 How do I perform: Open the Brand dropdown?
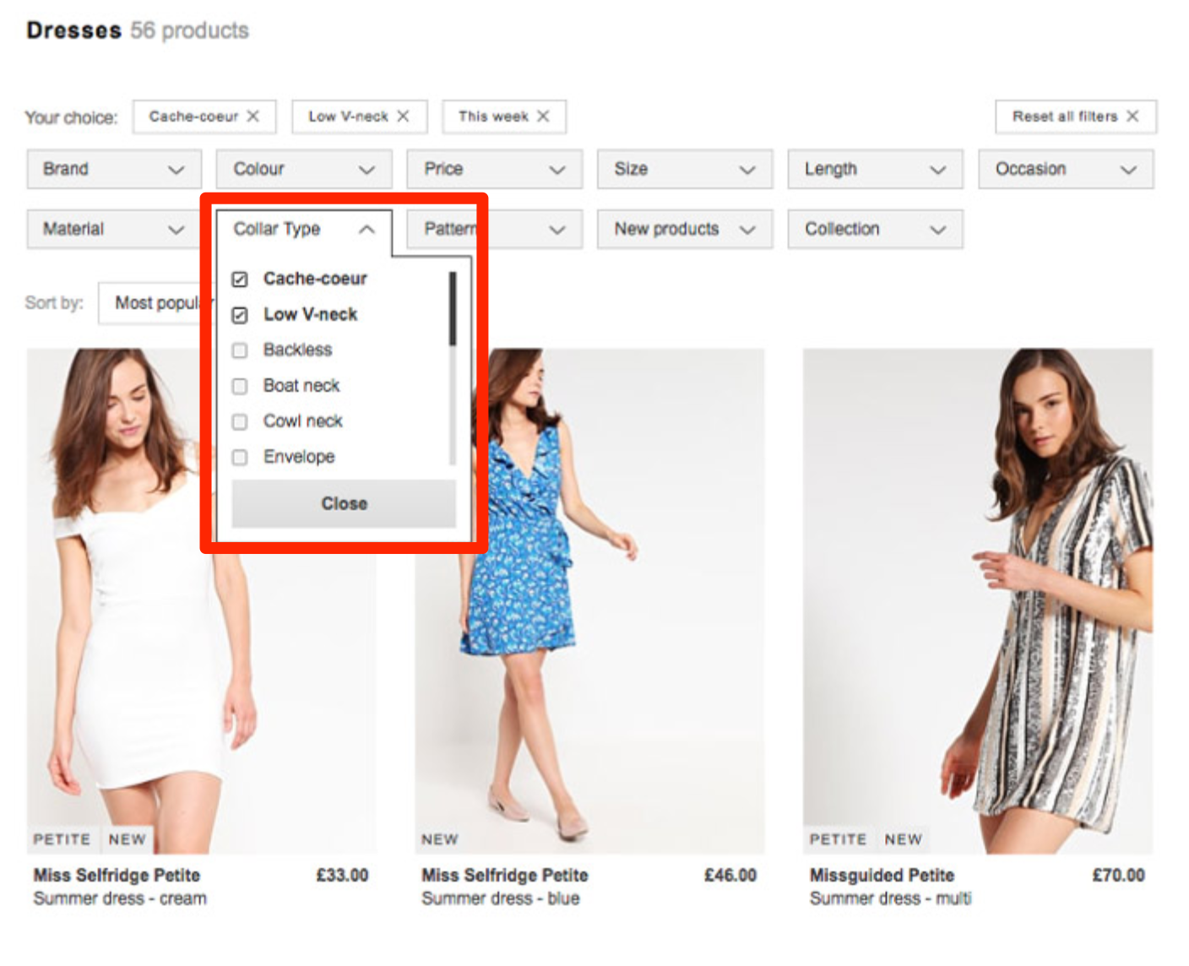pos(112,169)
